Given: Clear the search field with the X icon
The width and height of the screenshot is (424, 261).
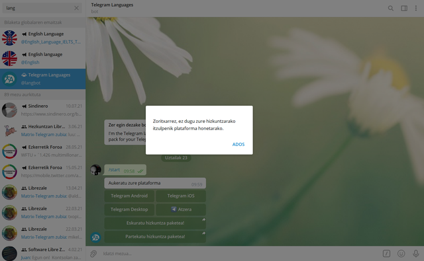Looking at the screenshot, I should [x=77, y=8].
